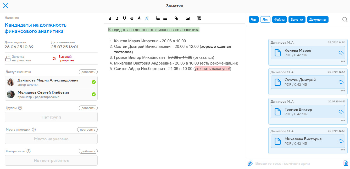Open the Файлы tab

[279, 20]
